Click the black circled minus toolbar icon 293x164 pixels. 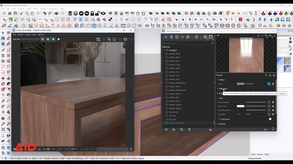click(87, 13)
